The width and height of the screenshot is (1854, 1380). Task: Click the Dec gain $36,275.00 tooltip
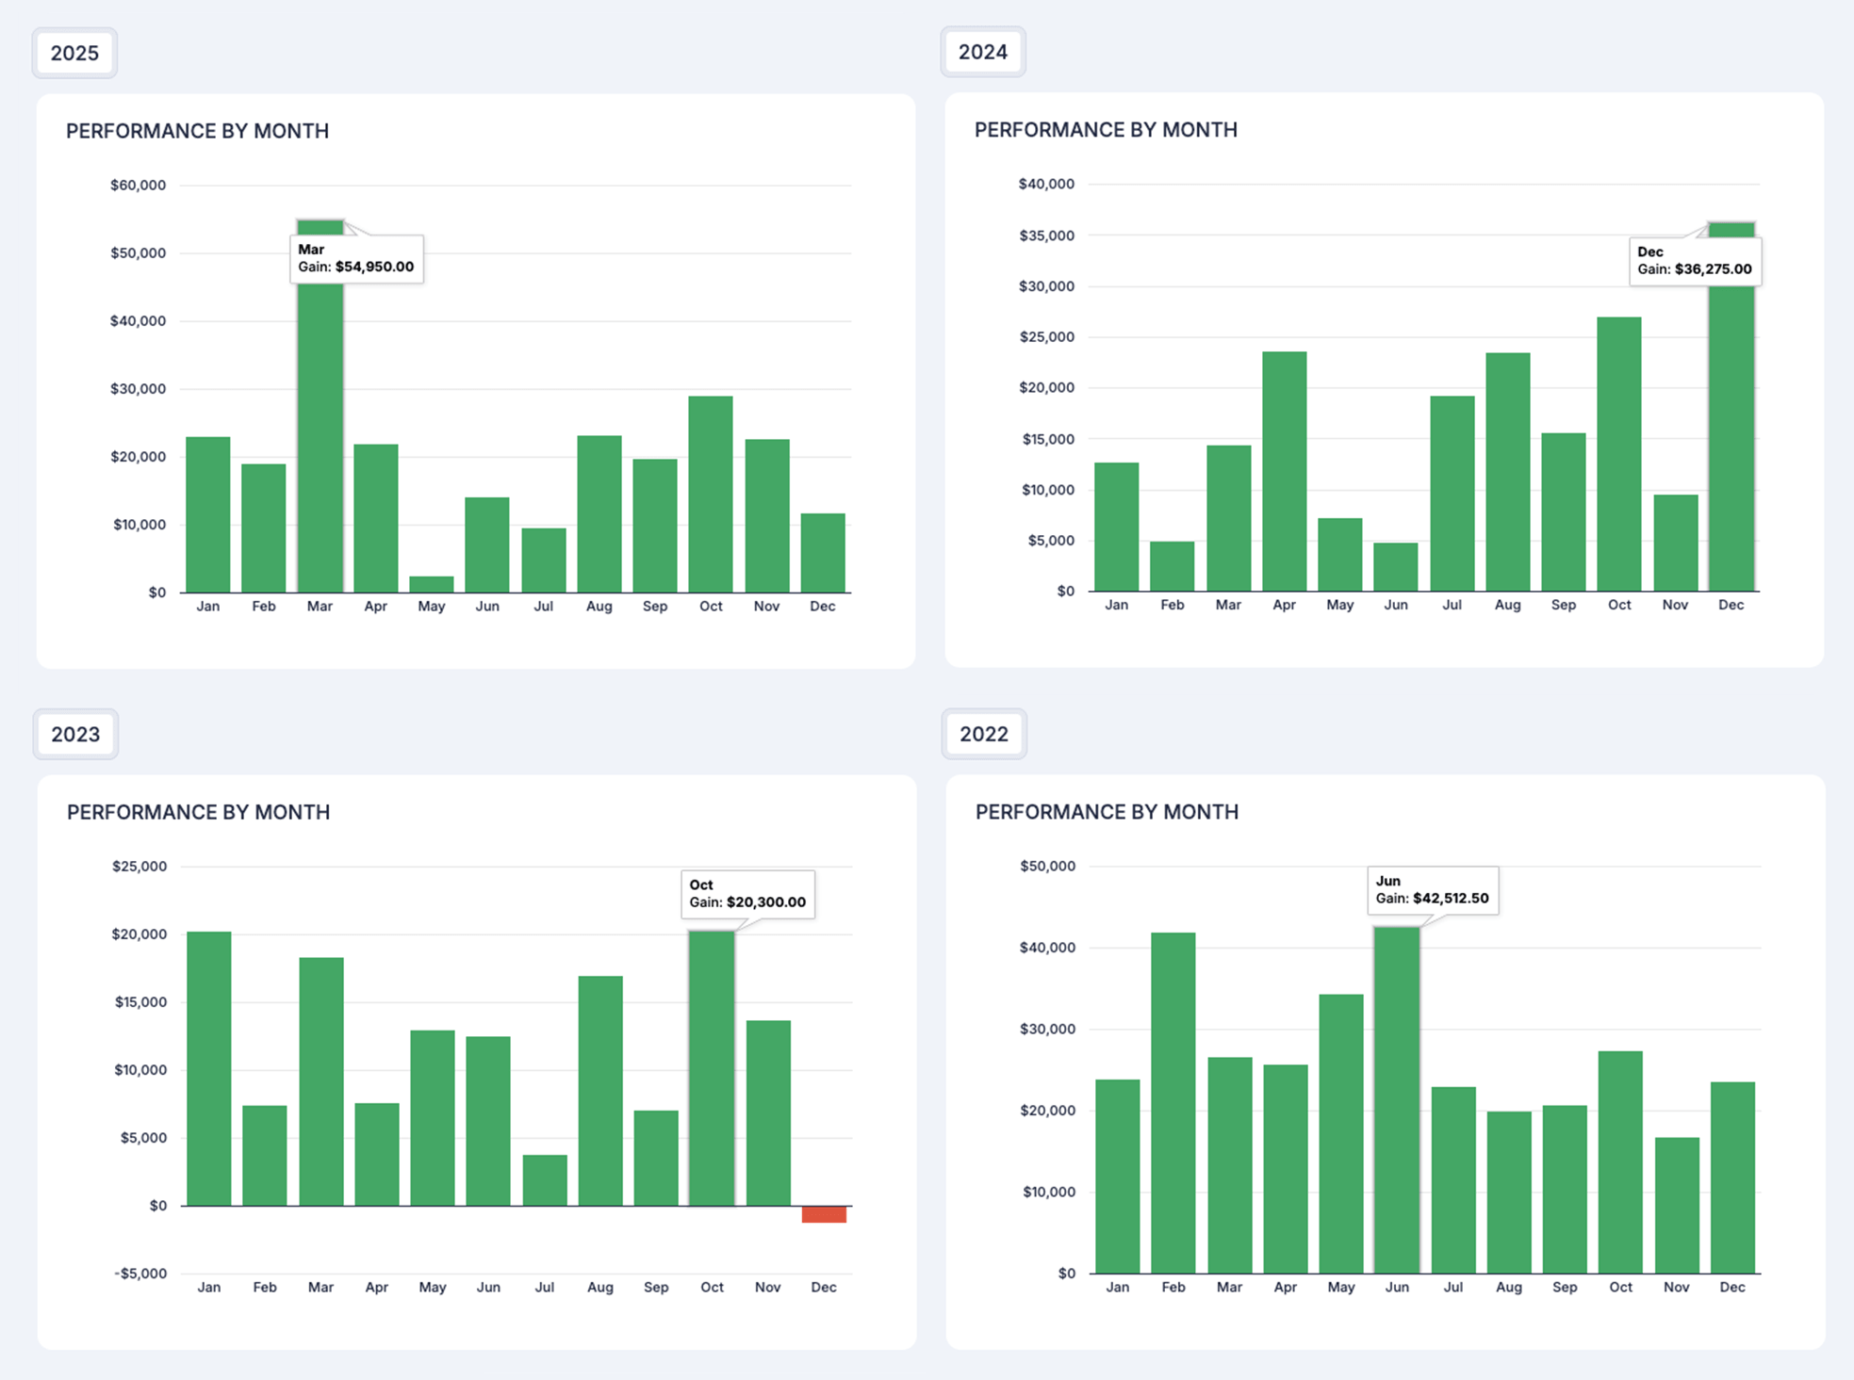(x=1694, y=261)
